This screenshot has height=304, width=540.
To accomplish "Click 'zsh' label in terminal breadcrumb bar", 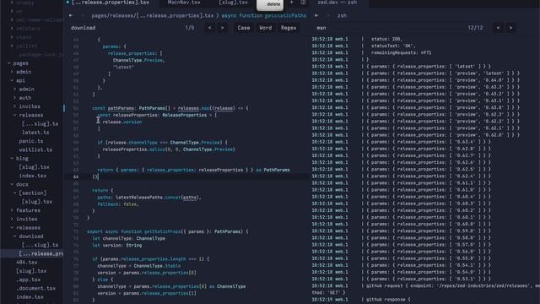I will click(x=342, y=15).
